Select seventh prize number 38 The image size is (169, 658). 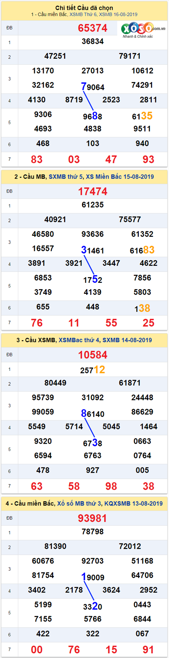[148, 486]
